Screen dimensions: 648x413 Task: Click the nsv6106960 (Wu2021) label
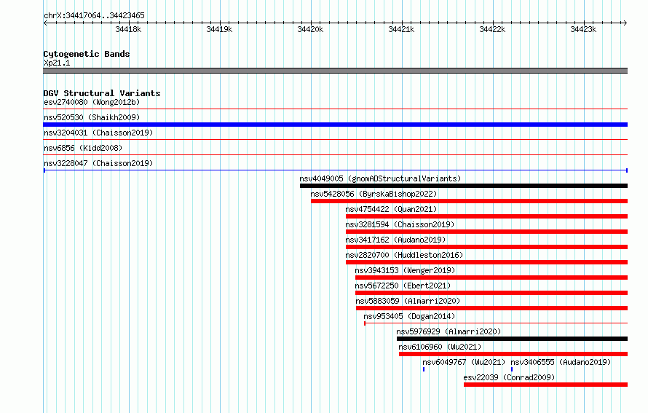pyautogui.click(x=440, y=347)
